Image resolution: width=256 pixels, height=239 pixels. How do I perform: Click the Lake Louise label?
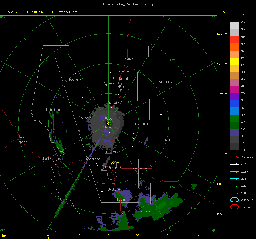click(x=22, y=140)
